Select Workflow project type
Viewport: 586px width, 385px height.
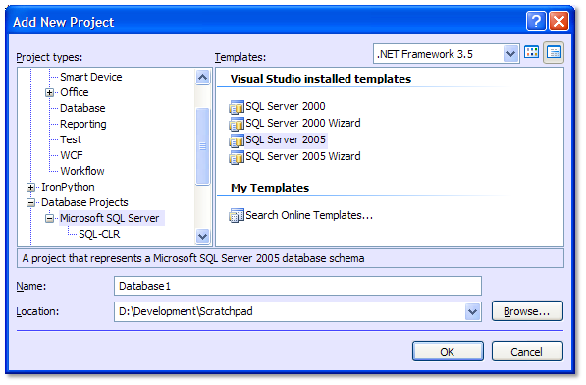pyautogui.click(x=82, y=171)
